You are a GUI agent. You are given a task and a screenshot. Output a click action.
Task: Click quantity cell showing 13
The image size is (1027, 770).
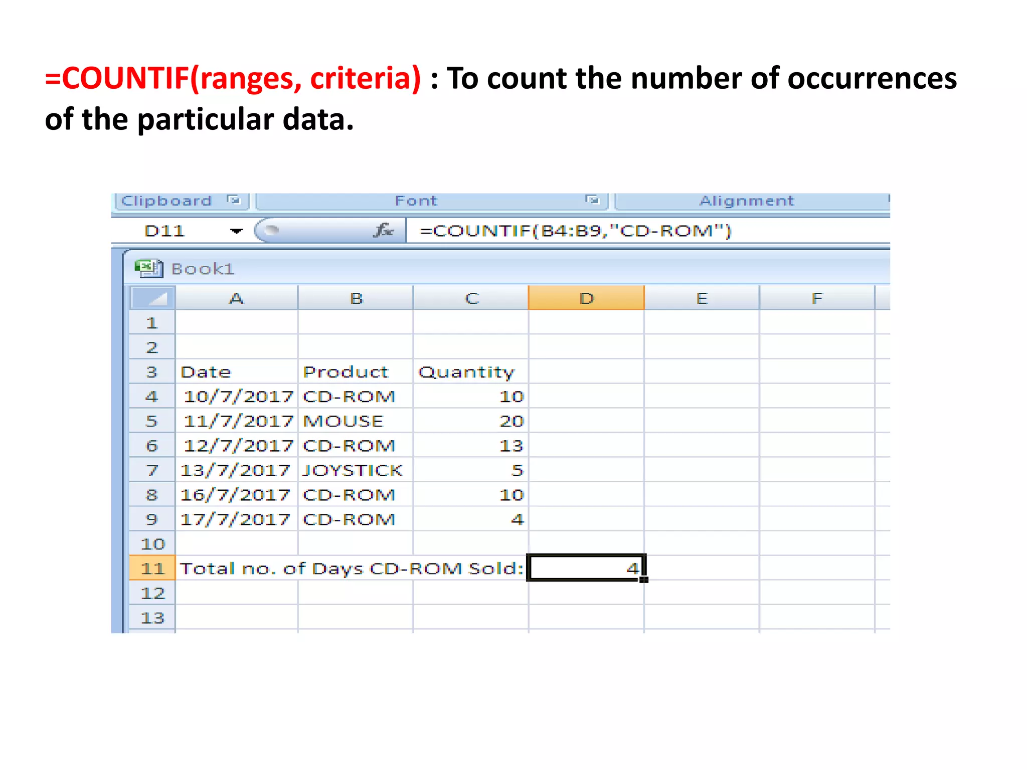471,445
